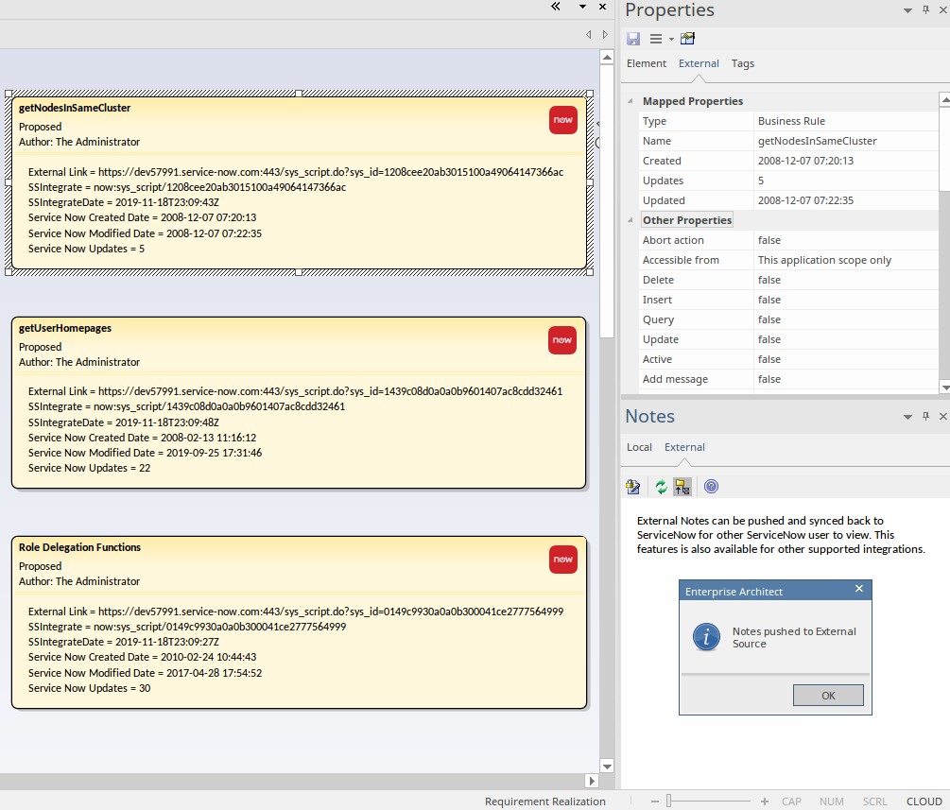This screenshot has width=950, height=810.
Task: Click the Save icon in Properties toolbar
Action: tap(633, 39)
